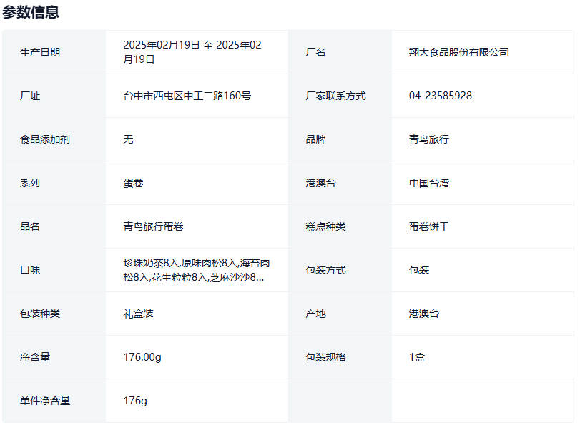Click the 厂家联系方式 label cell
Image resolution: width=580 pixels, height=430 pixels.
[335, 96]
